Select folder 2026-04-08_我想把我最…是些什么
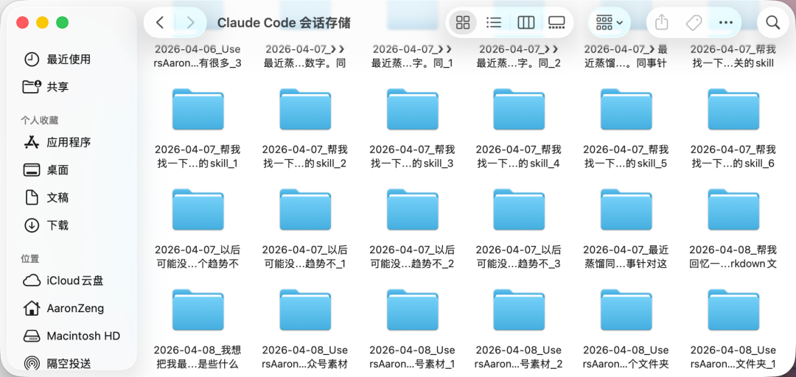 tap(198, 311)
